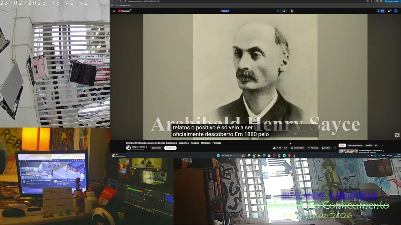Open Microsoft Store from the taskbar
This screenshot has width=401, height=225.
(269, 156)
